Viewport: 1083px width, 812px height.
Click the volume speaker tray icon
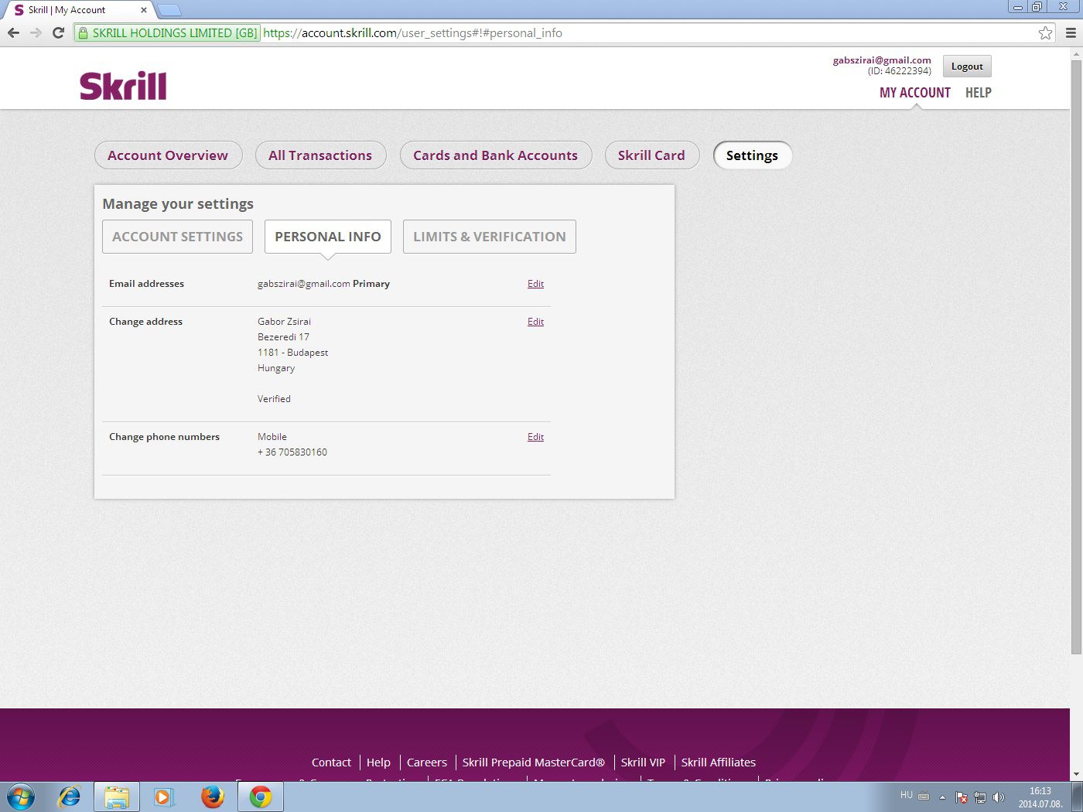[999, 797]
